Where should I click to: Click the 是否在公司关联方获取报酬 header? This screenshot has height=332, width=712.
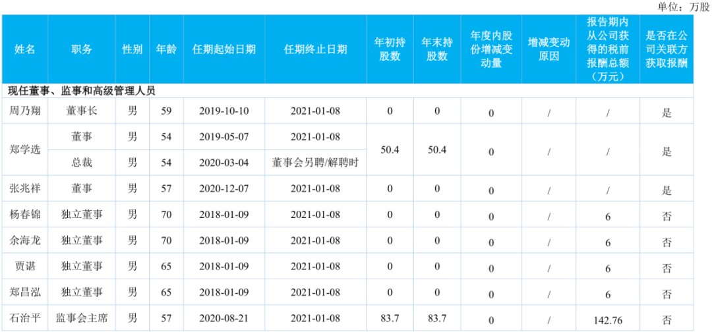click(x=666, y=49)
